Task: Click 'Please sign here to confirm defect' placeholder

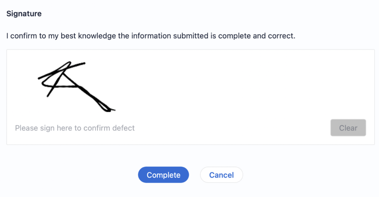Action: click(75, 128)
